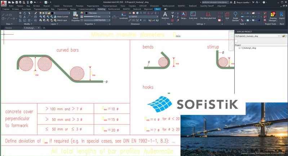Open the AutoCAD application menu logo

(3, 3)
